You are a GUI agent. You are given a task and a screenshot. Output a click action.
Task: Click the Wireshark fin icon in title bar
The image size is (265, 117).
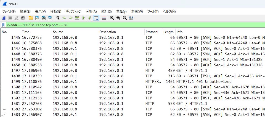[5, 4]
